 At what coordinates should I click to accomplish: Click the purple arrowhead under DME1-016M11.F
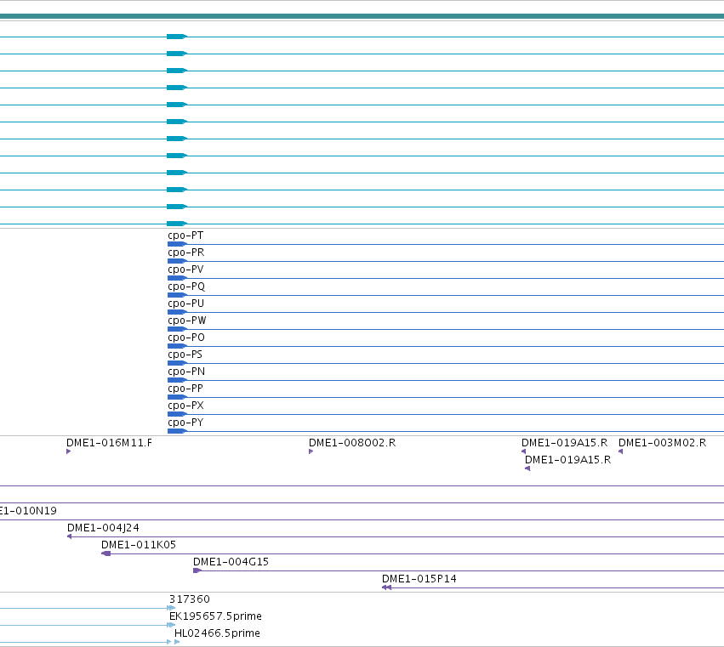(68, 451)
